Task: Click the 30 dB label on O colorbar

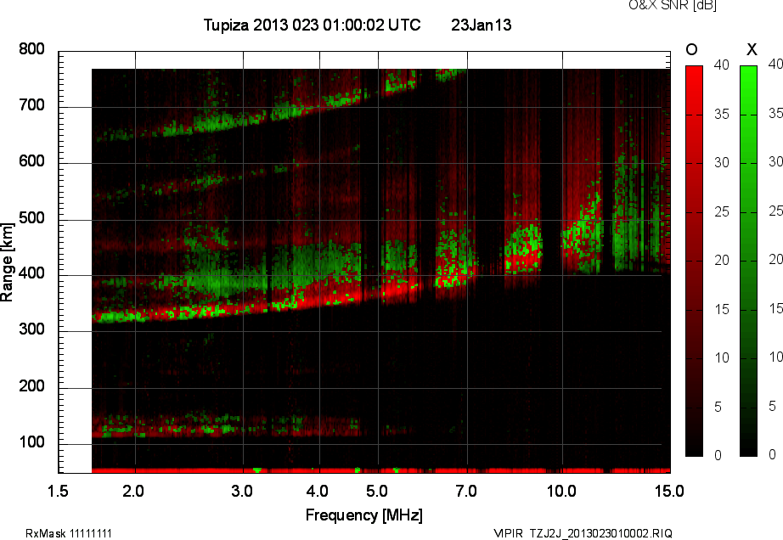Action: click(721, 162)
